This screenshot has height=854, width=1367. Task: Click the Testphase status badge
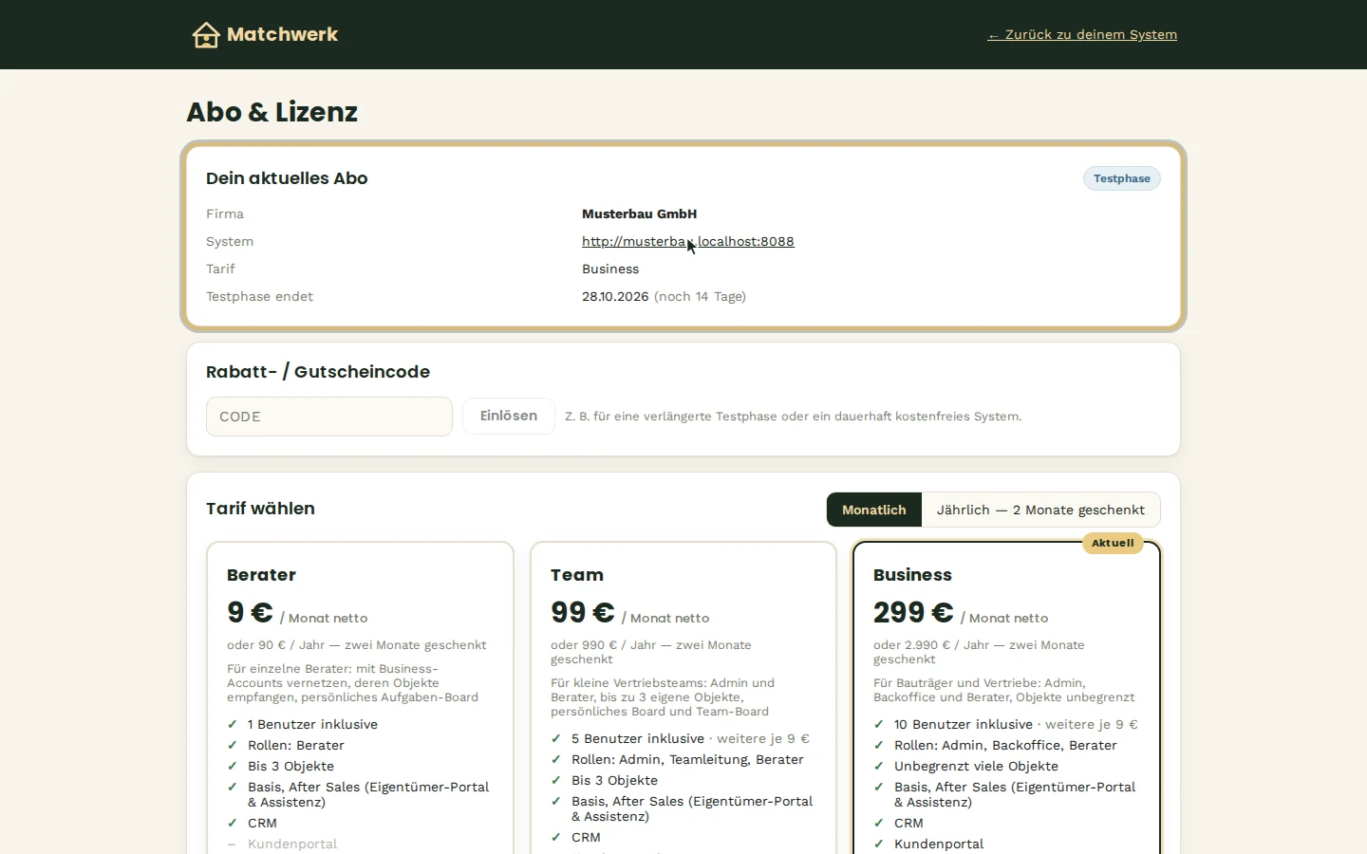click(x=1121, y=178)
